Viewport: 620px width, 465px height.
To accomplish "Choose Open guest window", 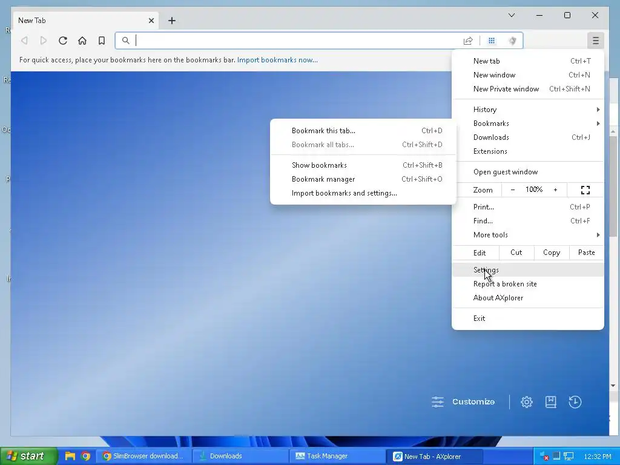I will coord(528,172).
